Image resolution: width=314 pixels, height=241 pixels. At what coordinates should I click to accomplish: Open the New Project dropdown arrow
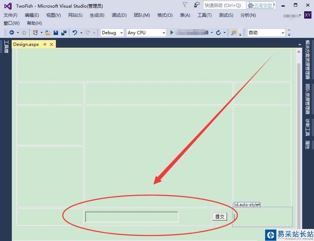pos(42,32)
